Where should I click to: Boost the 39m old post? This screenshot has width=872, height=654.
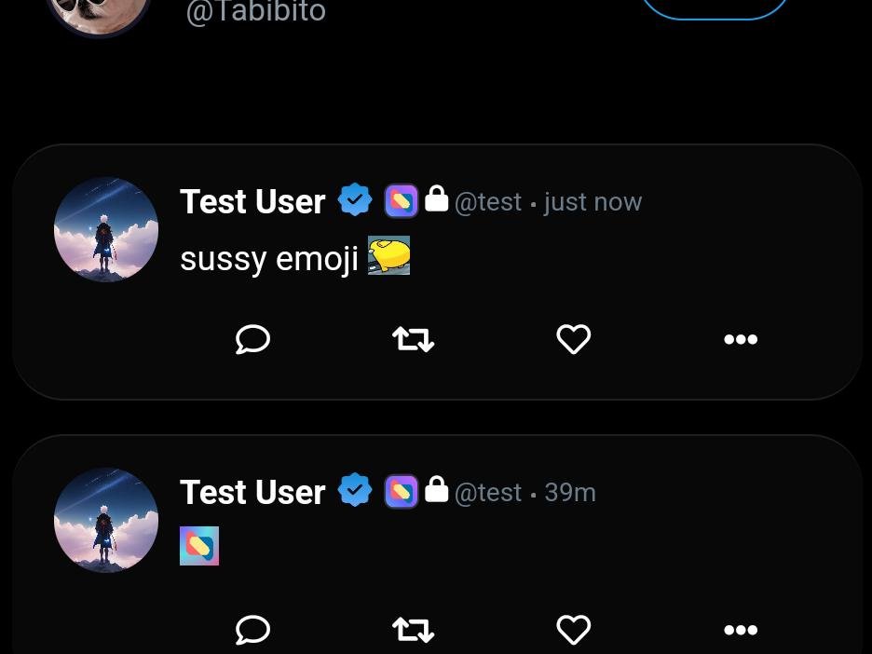pos(413,630)
